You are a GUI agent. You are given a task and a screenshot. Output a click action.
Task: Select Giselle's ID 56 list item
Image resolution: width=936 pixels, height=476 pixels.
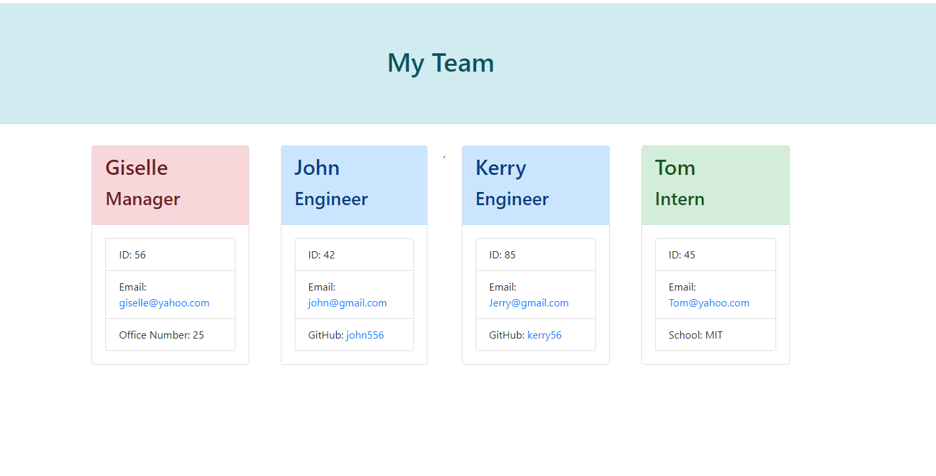(x=170, y=254)
